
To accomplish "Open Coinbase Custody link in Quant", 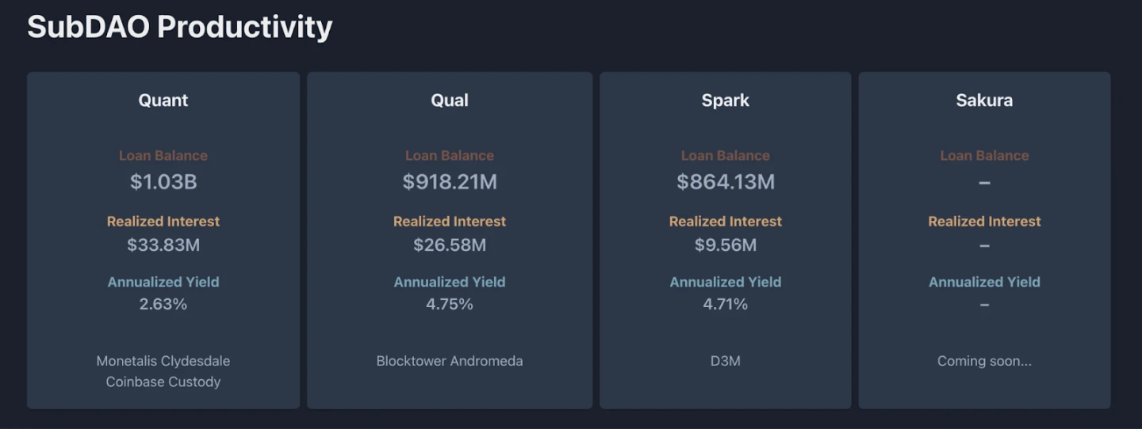I will [x=163, y=382].
